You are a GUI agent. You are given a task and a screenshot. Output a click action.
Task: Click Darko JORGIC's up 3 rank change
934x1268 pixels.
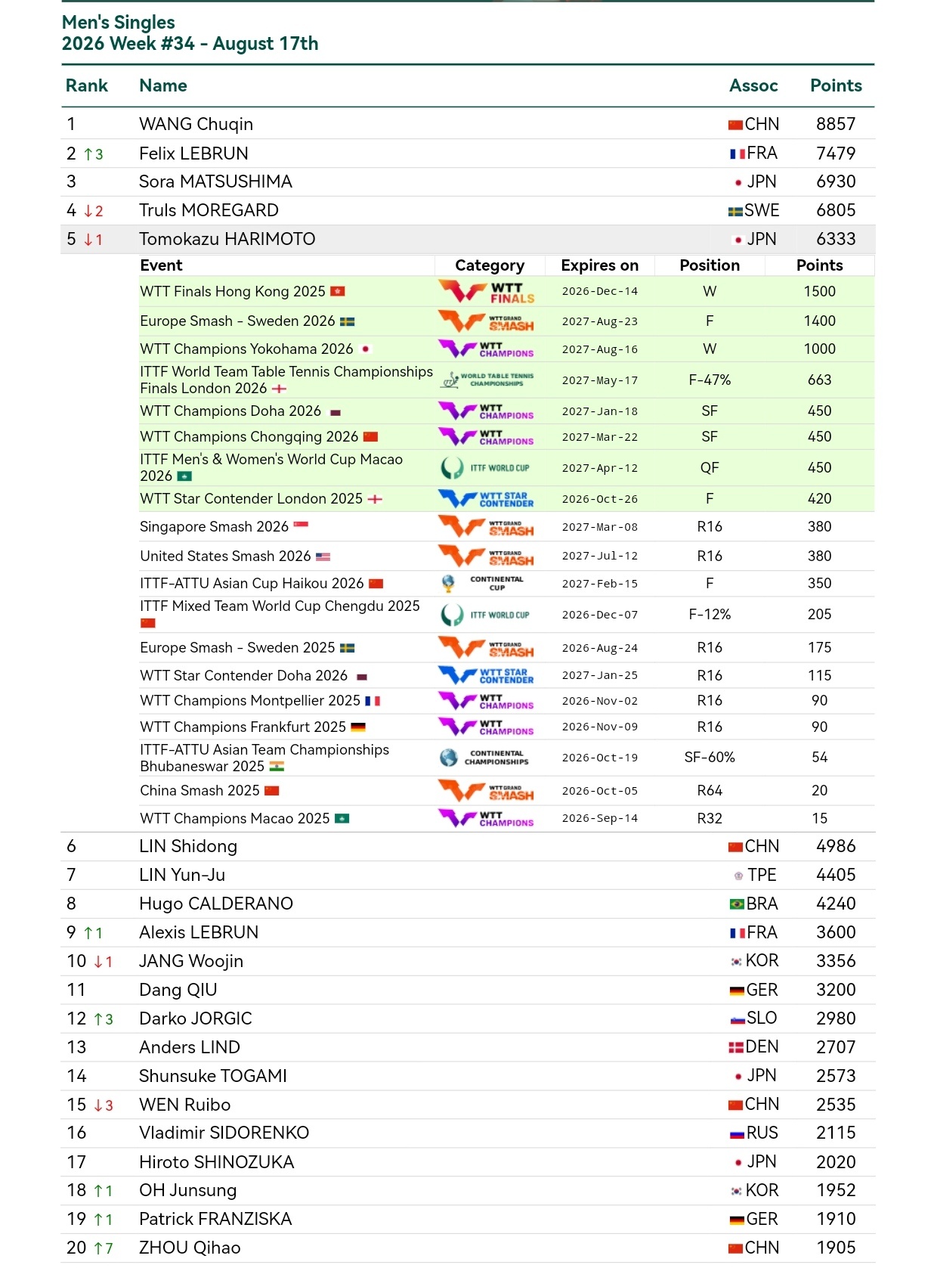click(x=104, y=1020)
